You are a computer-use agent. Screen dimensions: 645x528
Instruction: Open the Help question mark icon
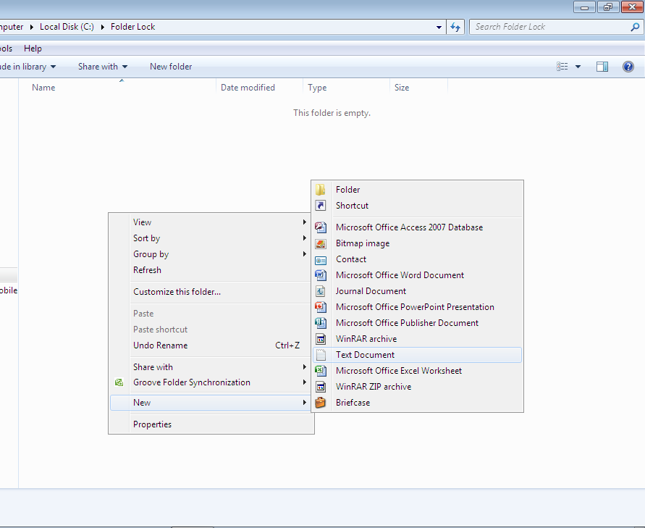pos(628,67)
